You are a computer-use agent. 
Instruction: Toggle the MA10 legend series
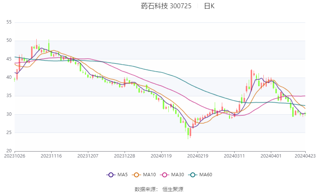coord(144,175)
